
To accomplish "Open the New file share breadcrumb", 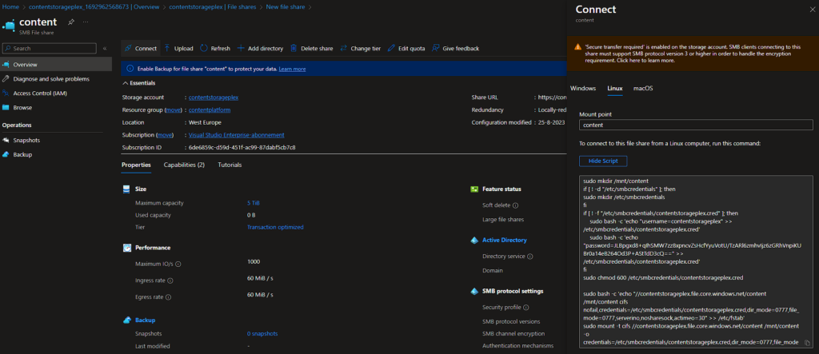I will [x=285, y=7].
